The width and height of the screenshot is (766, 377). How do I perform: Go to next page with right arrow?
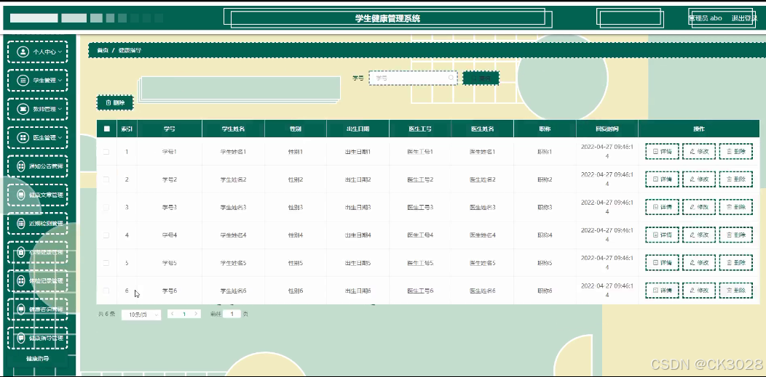[x=196, y=314]
